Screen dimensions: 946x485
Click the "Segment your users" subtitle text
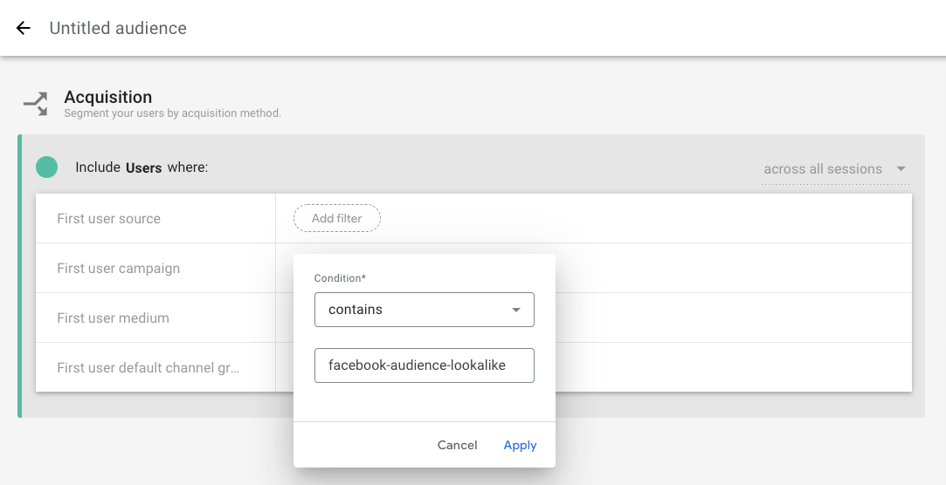coord(172,113)
